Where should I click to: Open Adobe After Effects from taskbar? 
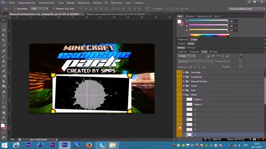(x=28, y=145)
